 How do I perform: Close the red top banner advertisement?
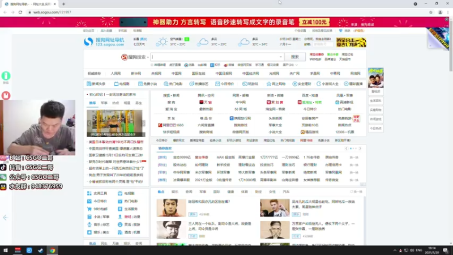(x=447, y=19)
